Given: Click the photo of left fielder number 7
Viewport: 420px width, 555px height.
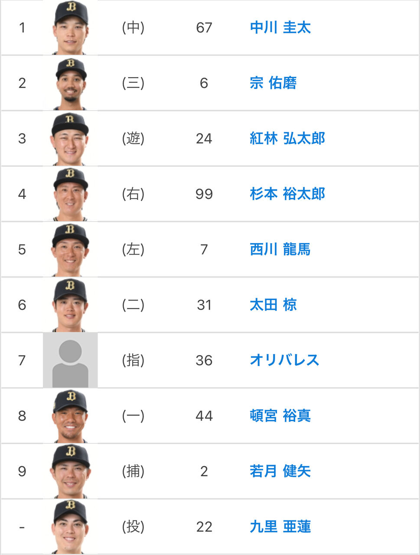Looking at the screenshot, I should 70,249.
